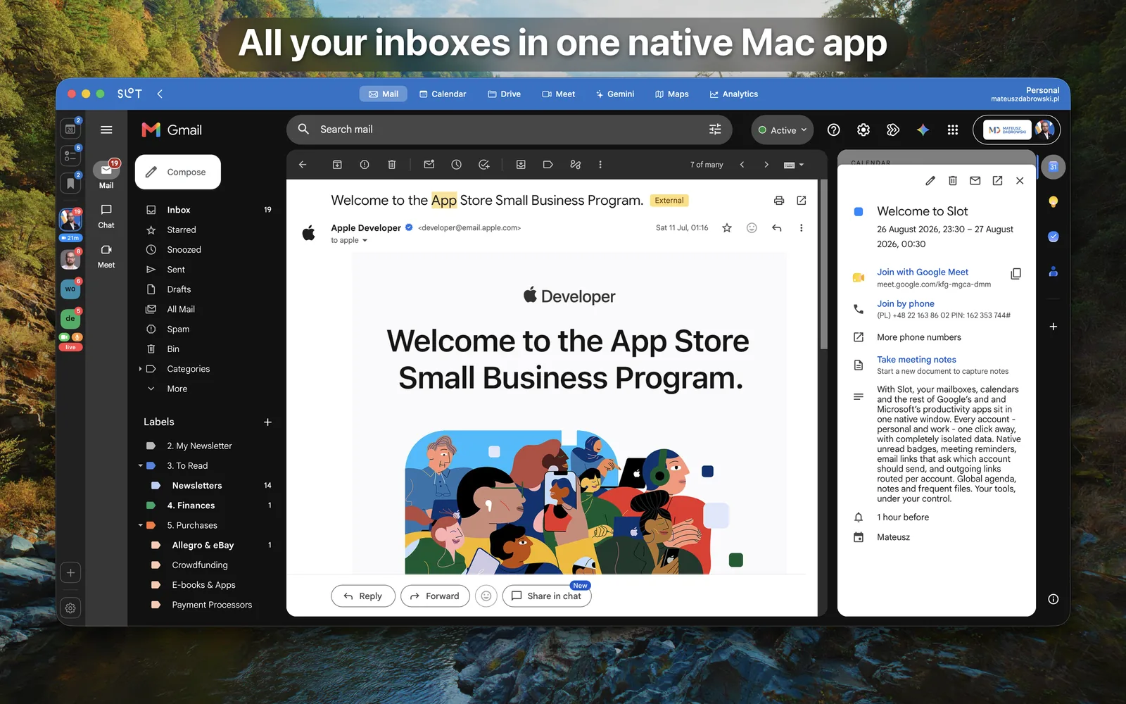
Task: Close the Welcome to Slot event panel
Action: tap(1020, 181)
